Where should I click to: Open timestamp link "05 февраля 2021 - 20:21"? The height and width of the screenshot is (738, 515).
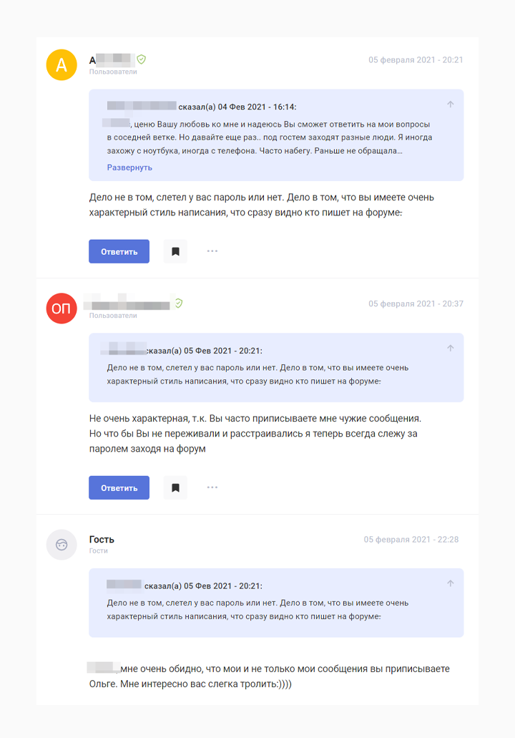[416, 60]
